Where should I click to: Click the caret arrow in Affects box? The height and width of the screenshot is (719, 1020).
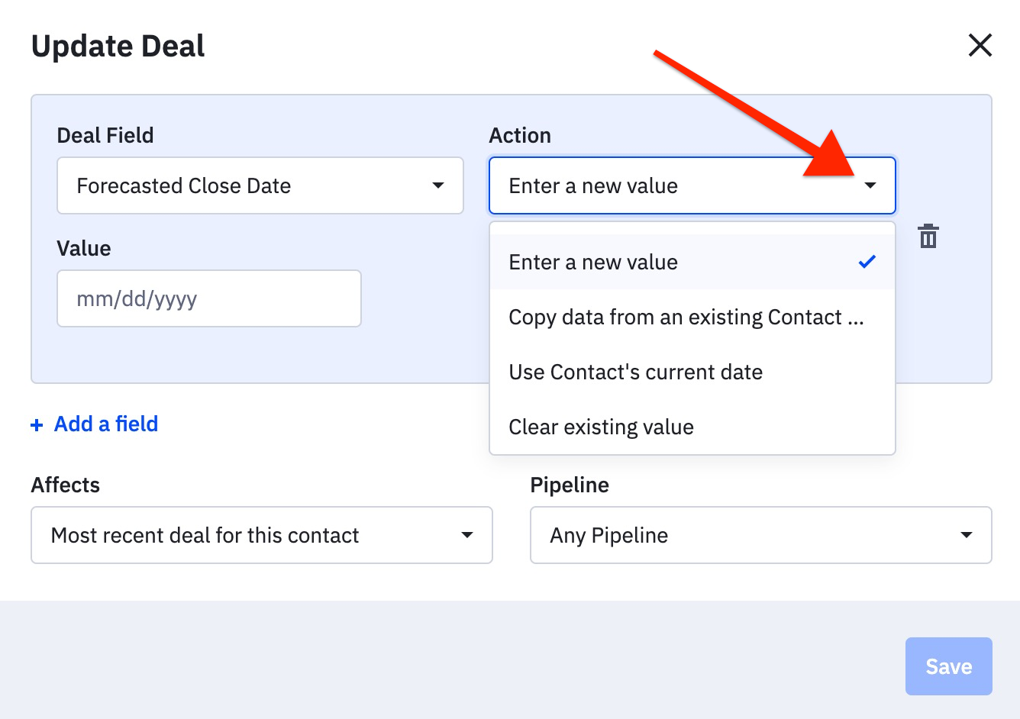click(466, 535)
